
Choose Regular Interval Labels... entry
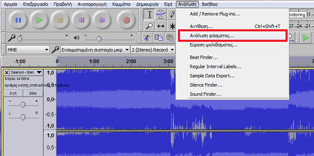[232, 66]
